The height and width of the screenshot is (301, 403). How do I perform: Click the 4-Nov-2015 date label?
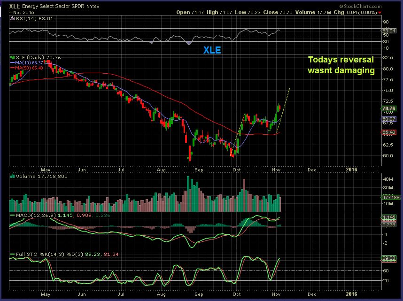[22, 12]
